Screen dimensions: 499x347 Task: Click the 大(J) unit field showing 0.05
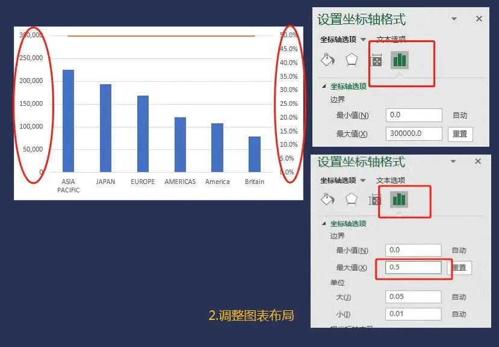point(413,296)
